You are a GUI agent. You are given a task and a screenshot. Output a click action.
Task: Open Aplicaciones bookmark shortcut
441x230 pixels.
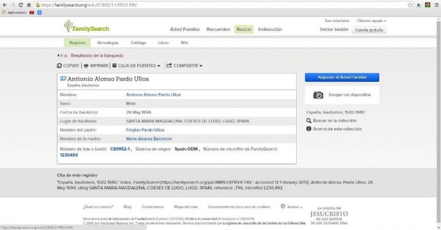pos(14,13)
